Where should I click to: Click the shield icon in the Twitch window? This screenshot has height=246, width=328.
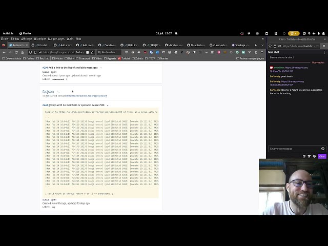pyautogui.click(x=270, y=46)
